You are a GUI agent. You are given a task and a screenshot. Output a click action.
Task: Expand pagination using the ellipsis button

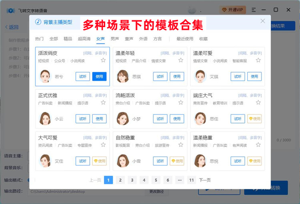[x=180, y=180]
